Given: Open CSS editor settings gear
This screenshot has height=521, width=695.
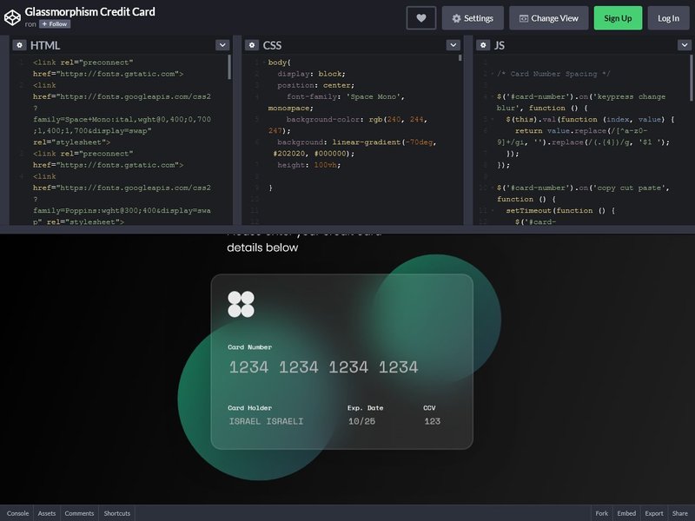Looking at the screenshot, I should click(252, 45).
